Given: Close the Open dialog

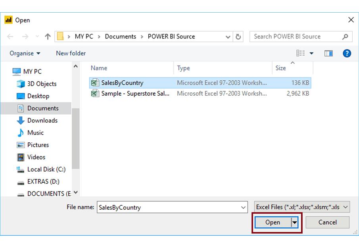Looking at the screenshot, I should coord(351,20).
